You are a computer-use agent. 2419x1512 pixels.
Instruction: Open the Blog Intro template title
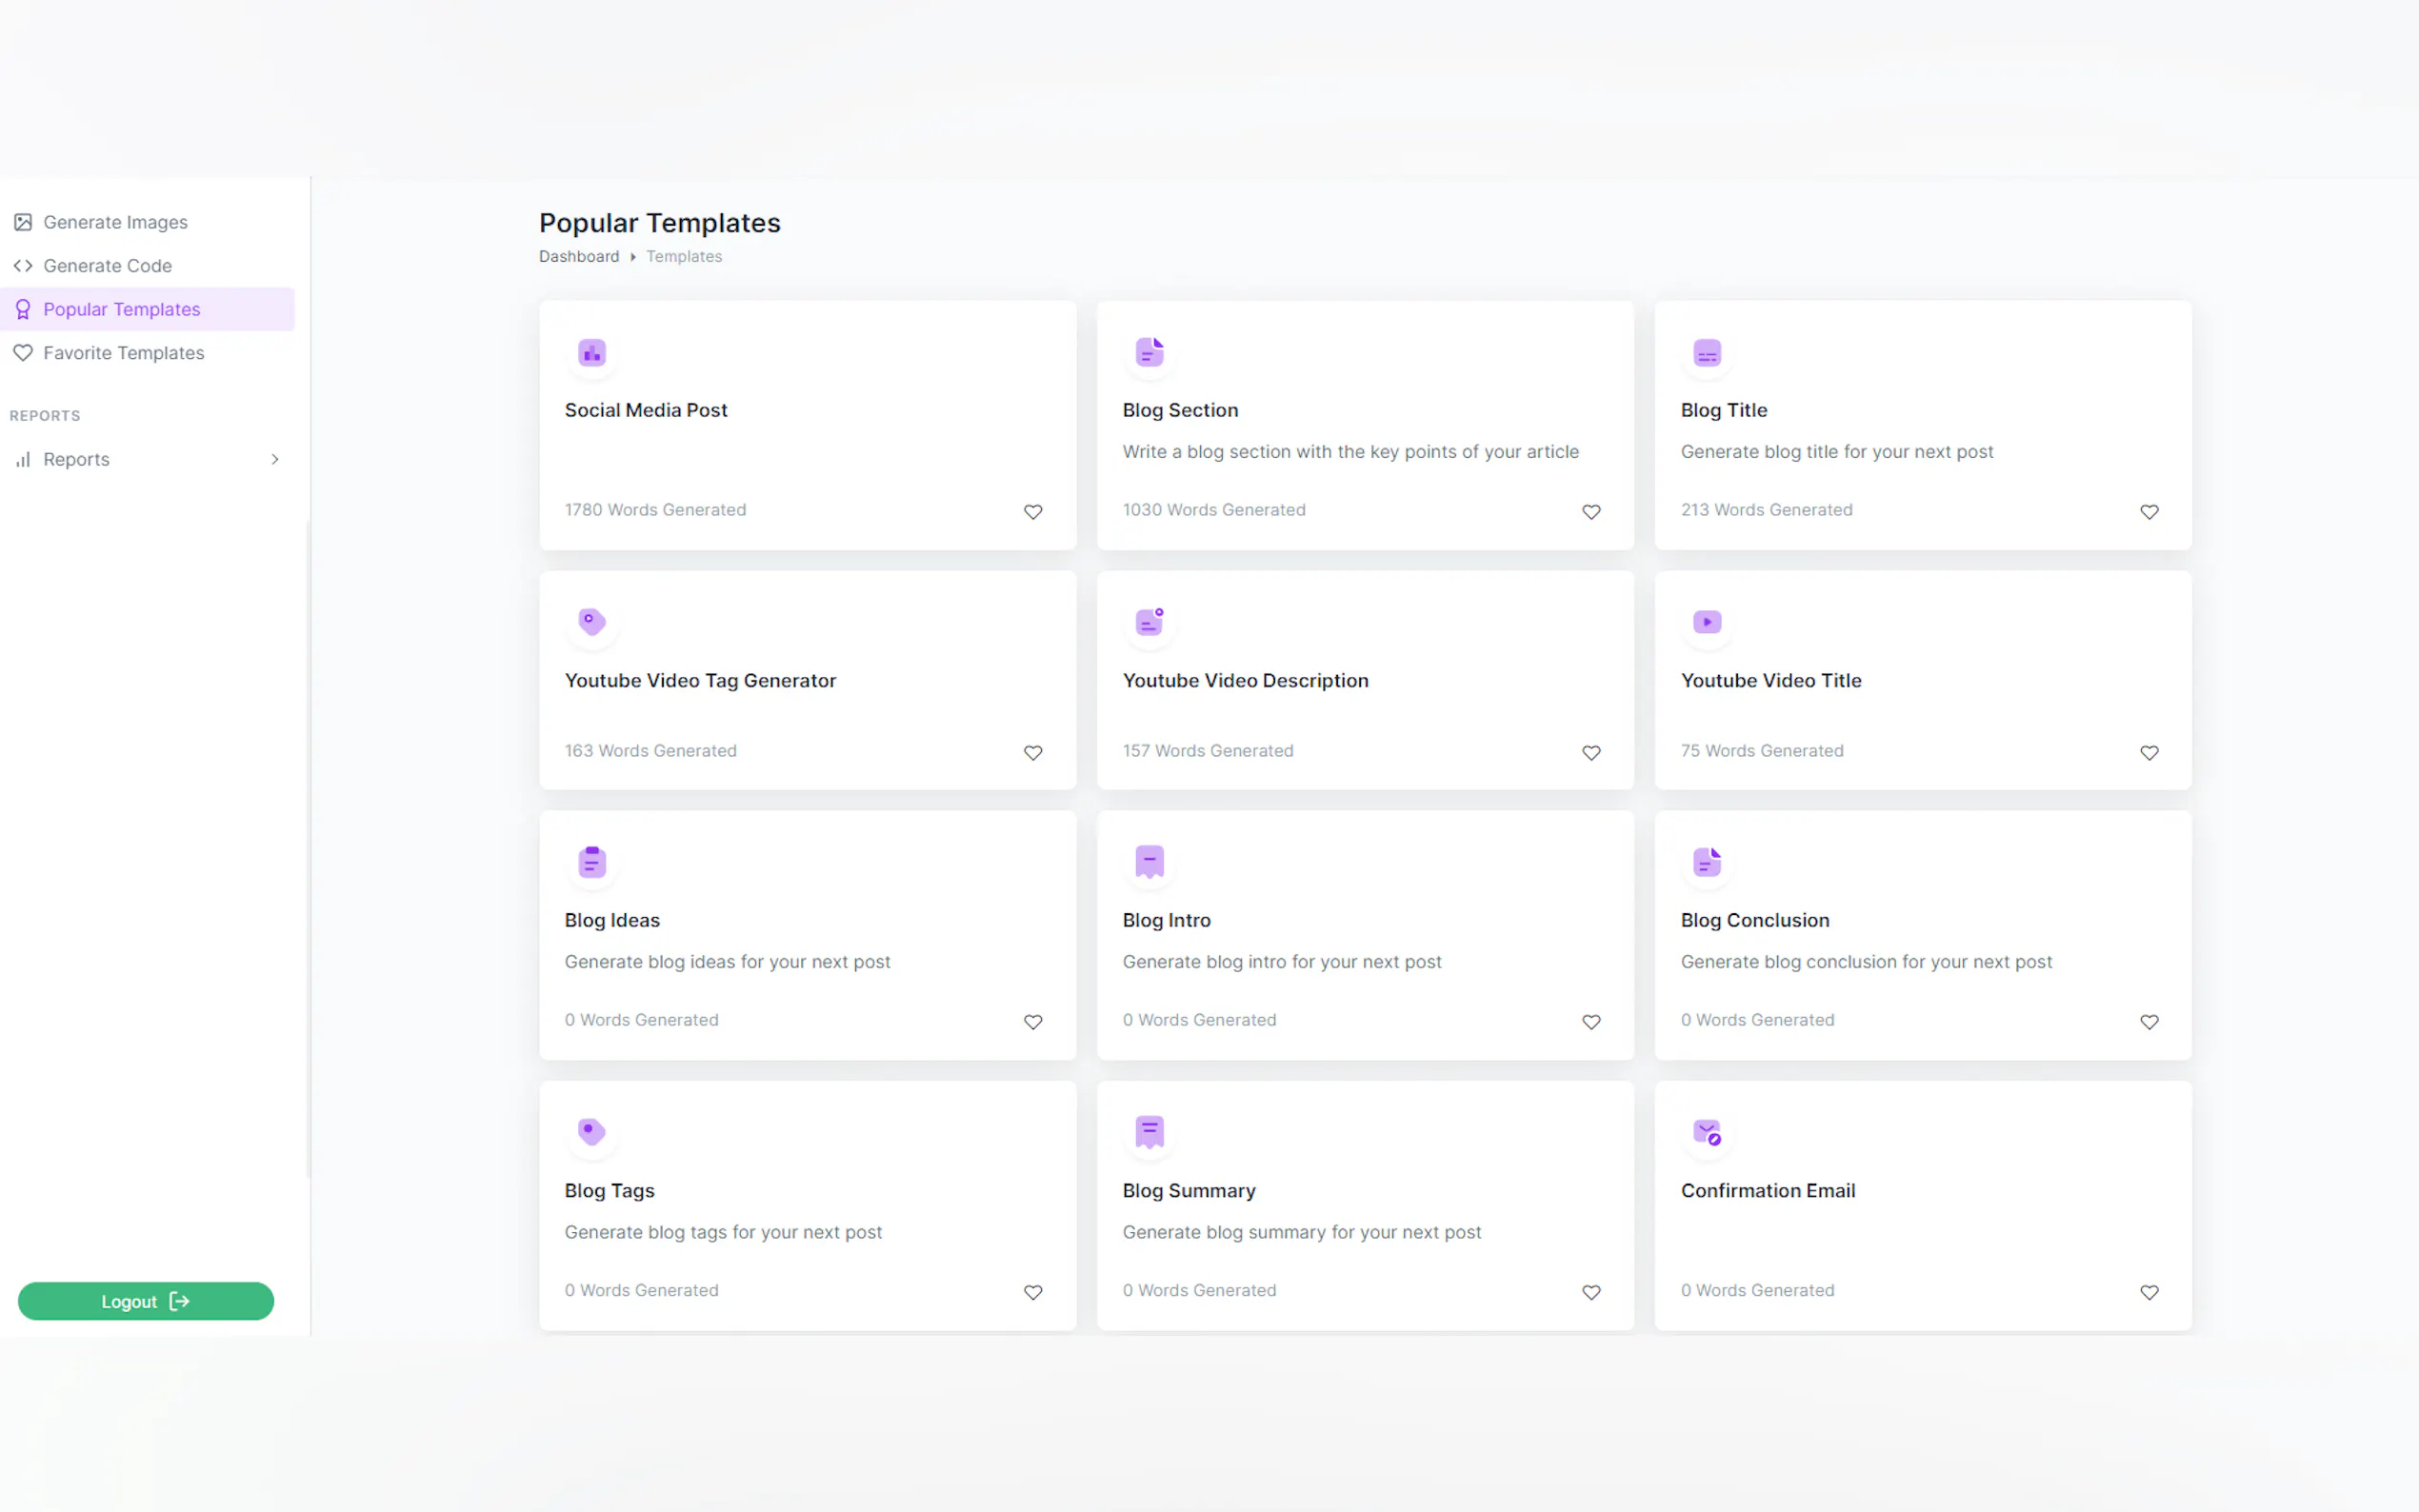coord(1166,920)
